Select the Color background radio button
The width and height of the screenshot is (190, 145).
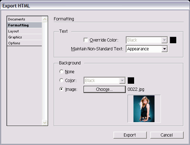(x=61, y=80)
